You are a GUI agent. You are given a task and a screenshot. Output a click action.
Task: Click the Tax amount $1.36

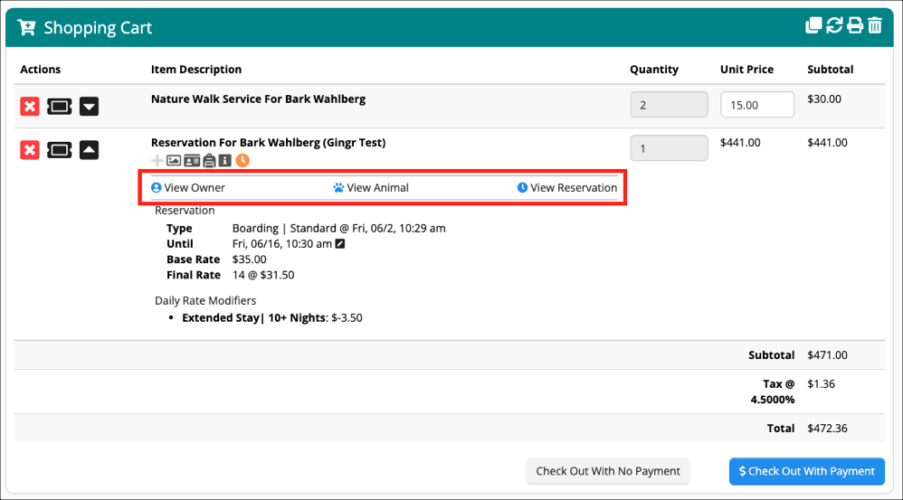821,383
